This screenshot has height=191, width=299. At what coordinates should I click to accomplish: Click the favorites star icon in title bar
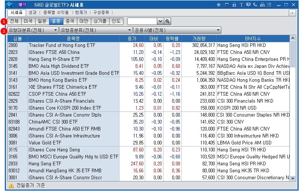click(x=219, y=5)
